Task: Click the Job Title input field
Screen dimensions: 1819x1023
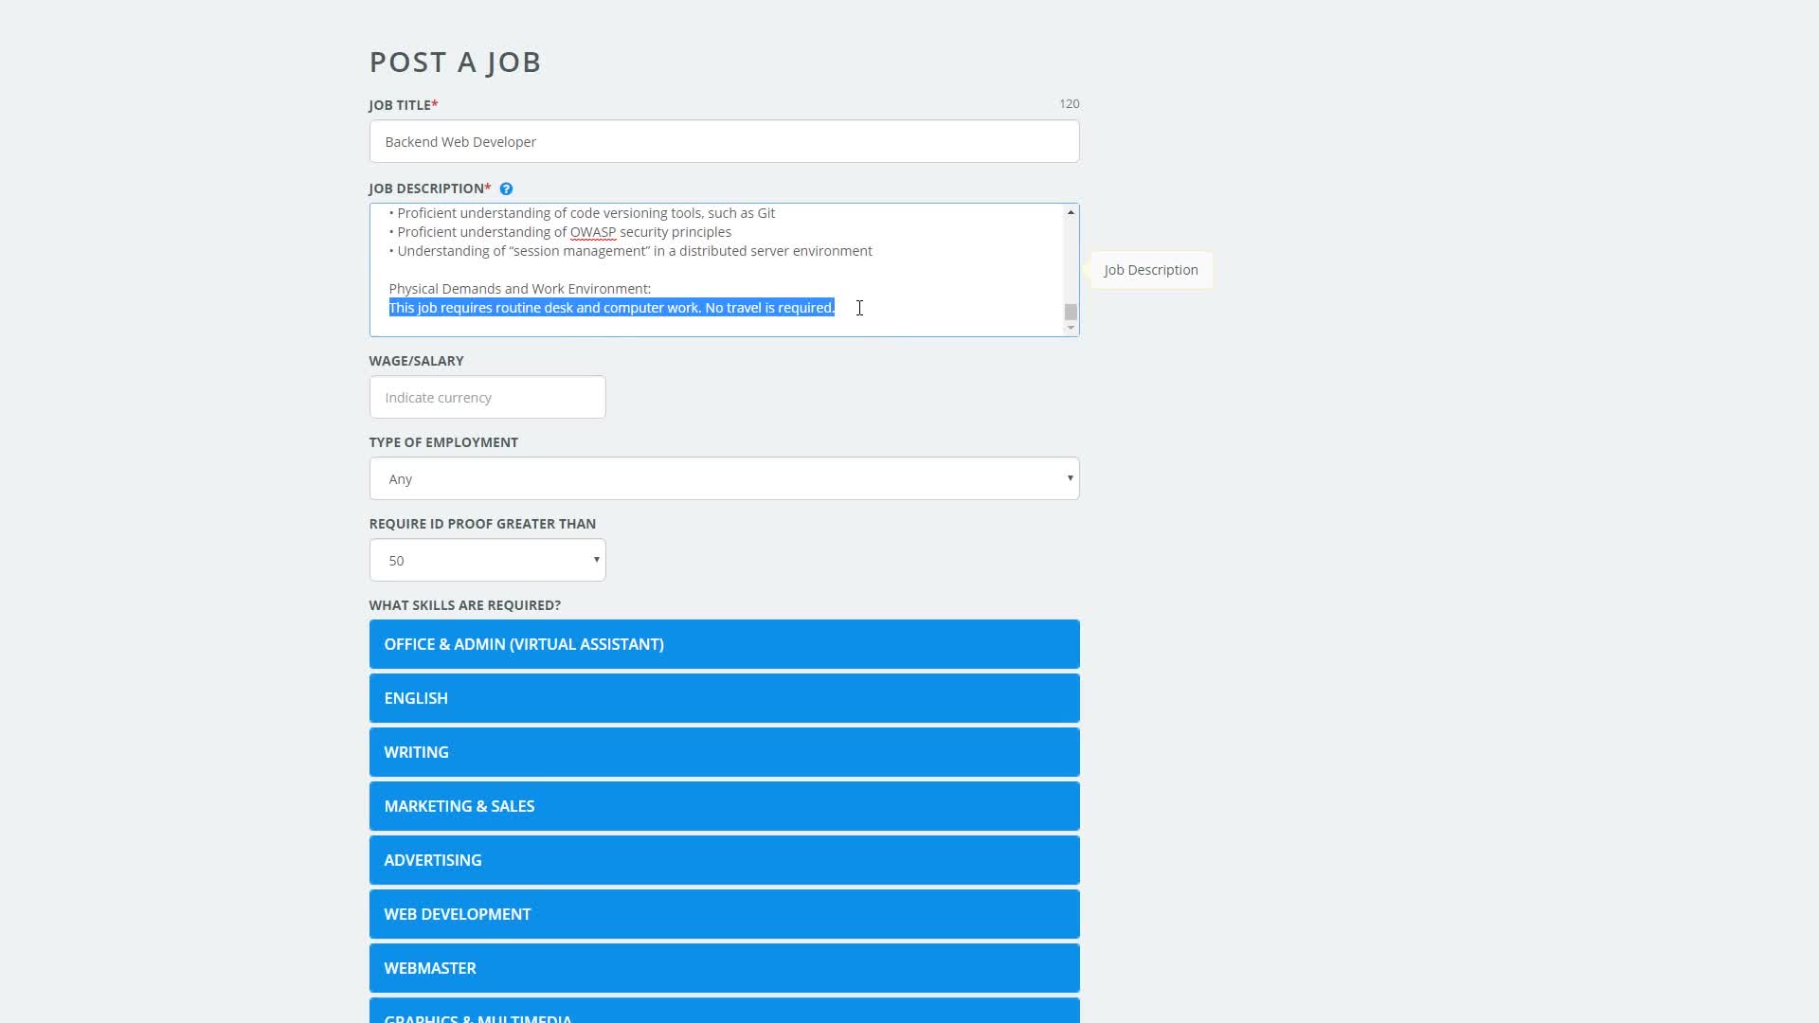Action: pyautogui.click(x=724, y=141)
